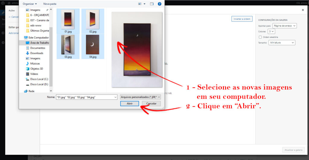Close the gallery modal with X

click(303, 10)
